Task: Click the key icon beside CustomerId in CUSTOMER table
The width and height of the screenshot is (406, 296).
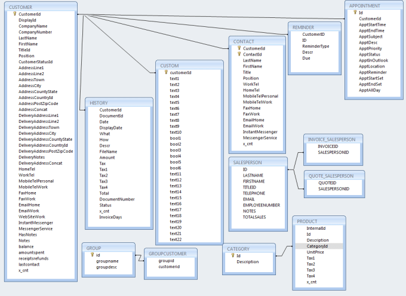Action: pyautogui.click(x=15, y=14)
